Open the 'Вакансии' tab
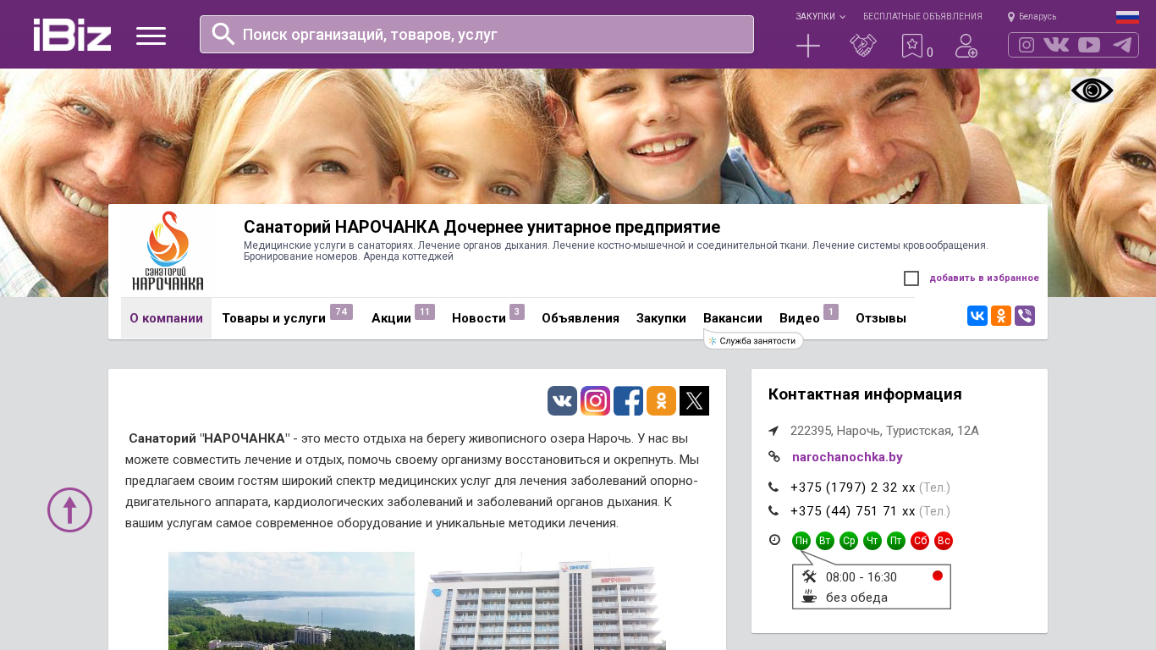The width and height of the screenshot is (1156, 650). (x=733, y=318)
